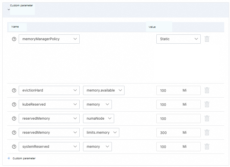This screenshot has width=230, height=167.
Task: Click help icon beside systemReserved
Action: pos(14,147)
